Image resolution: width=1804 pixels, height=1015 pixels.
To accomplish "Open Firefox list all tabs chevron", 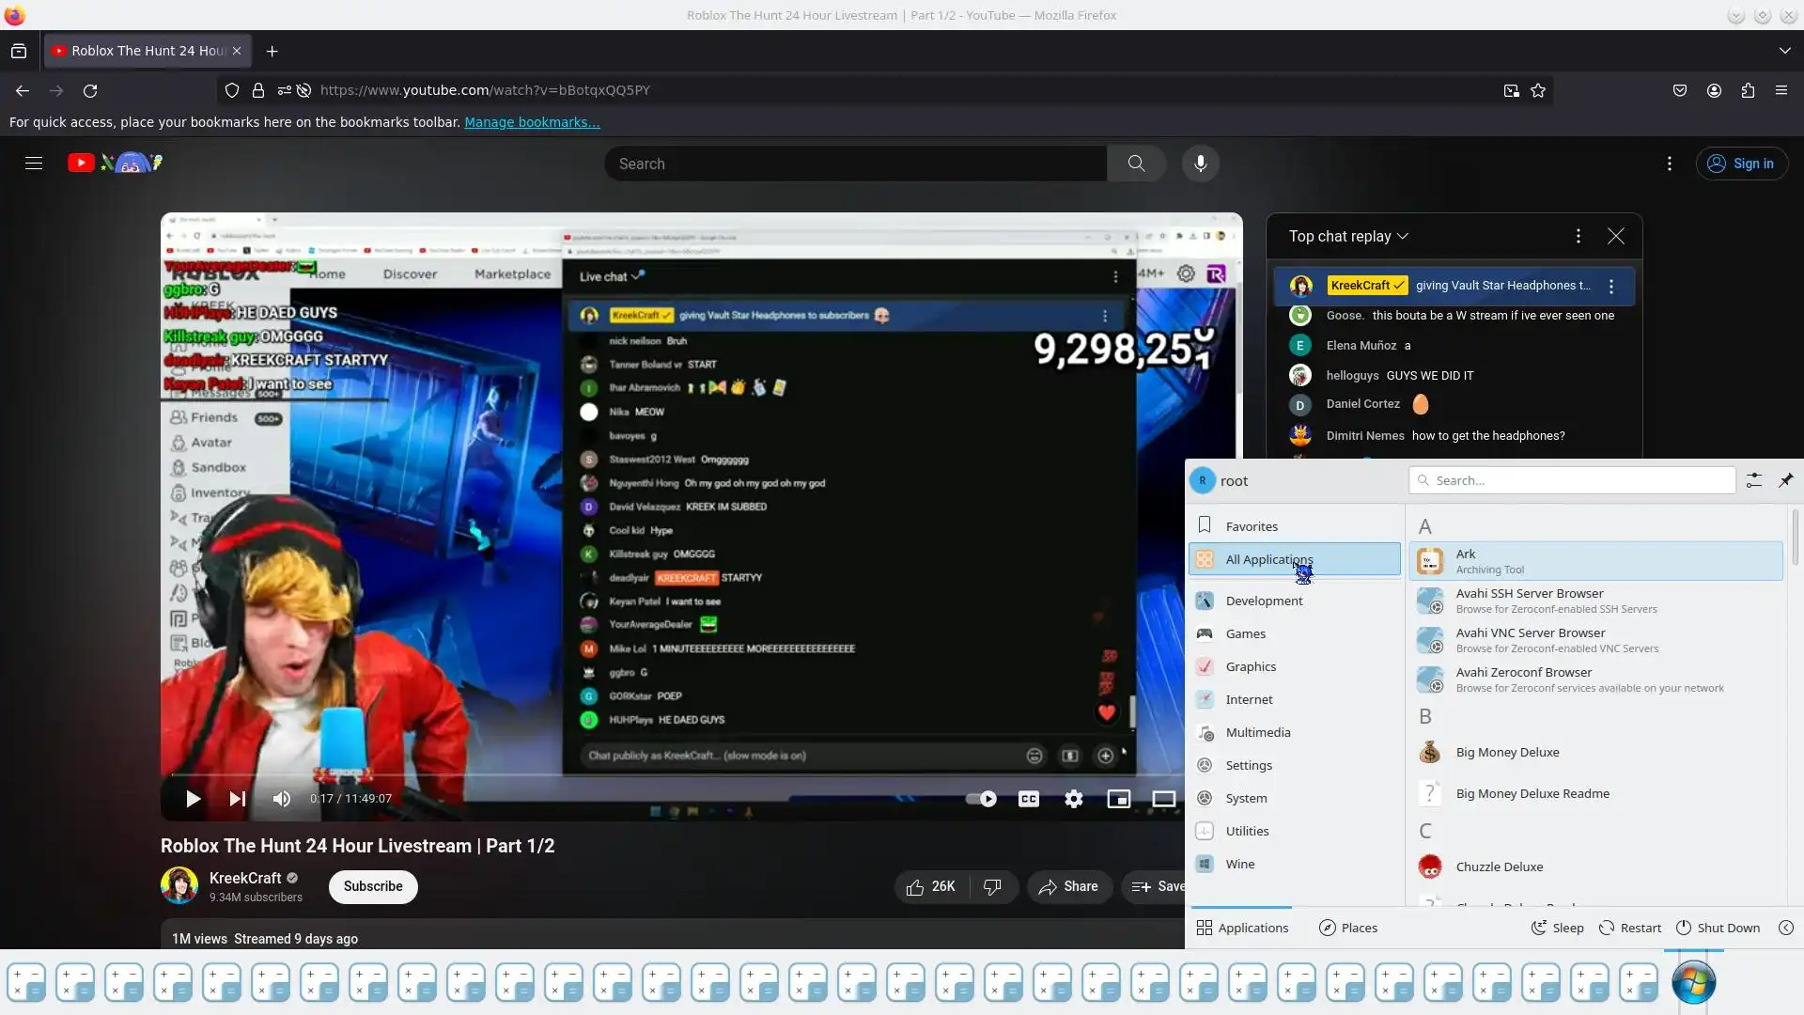I will (x=1784, y=51).
